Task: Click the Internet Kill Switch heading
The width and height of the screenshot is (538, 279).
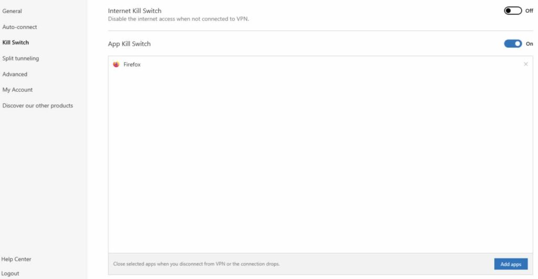Action: [x=134, y=10]
